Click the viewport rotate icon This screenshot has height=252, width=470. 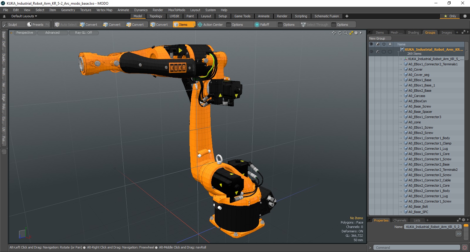[340, 33]
